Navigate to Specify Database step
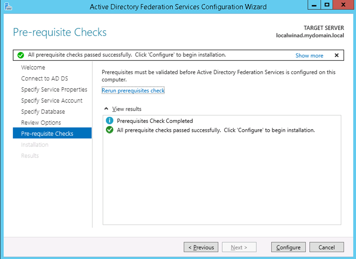 coord(43,112)
